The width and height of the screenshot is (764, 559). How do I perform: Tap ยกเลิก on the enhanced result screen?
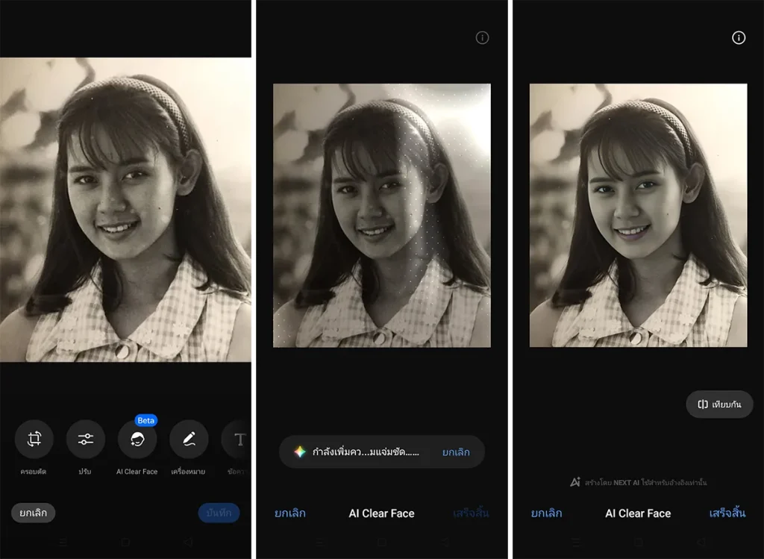(546, 513)
